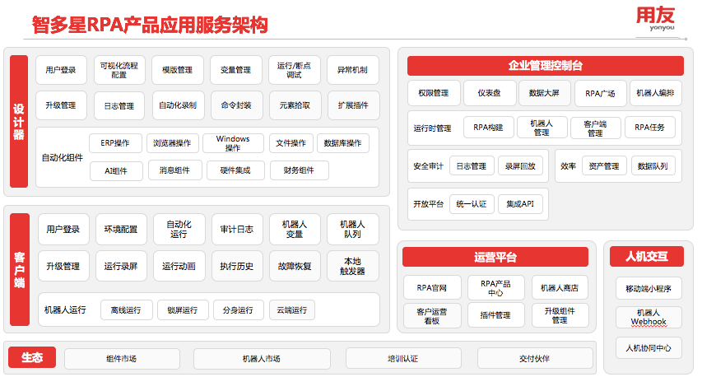This screenshot has height=377, width=702.
Task: Open the 机器人队列 box
Action: point(353,229)
